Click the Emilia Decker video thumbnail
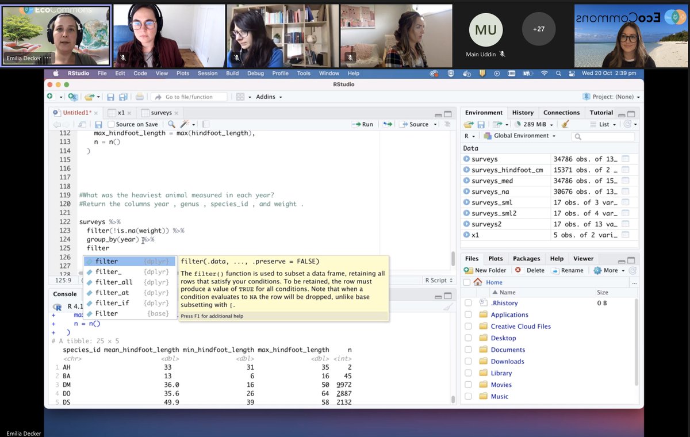This screenshot has width=690, height=437. click(x=56, y=36)
